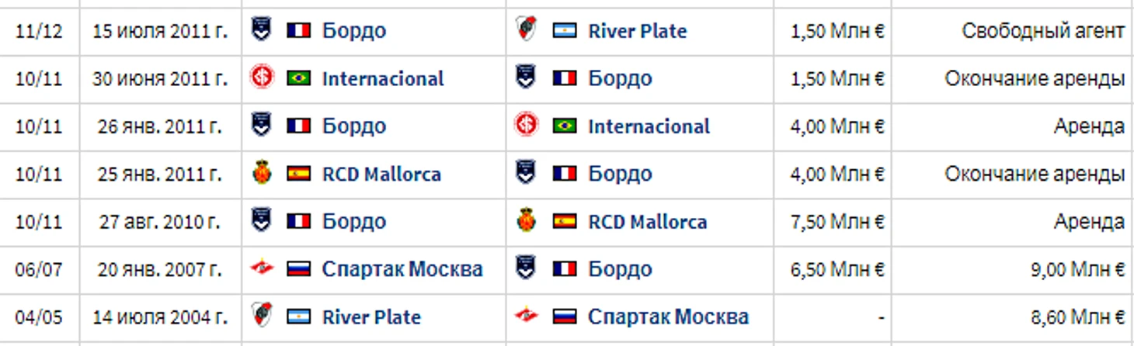Image resolution: width=1134 pixels, height=346 pixels.
Task: Click Internacional crest in 26 янв. 2011 row
Action: coord(526,126)
